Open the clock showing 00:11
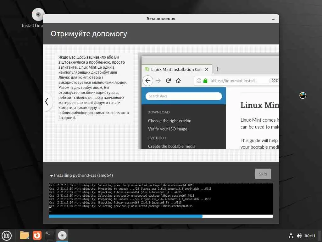Screen dimensions: 322x242 [310, 236]
